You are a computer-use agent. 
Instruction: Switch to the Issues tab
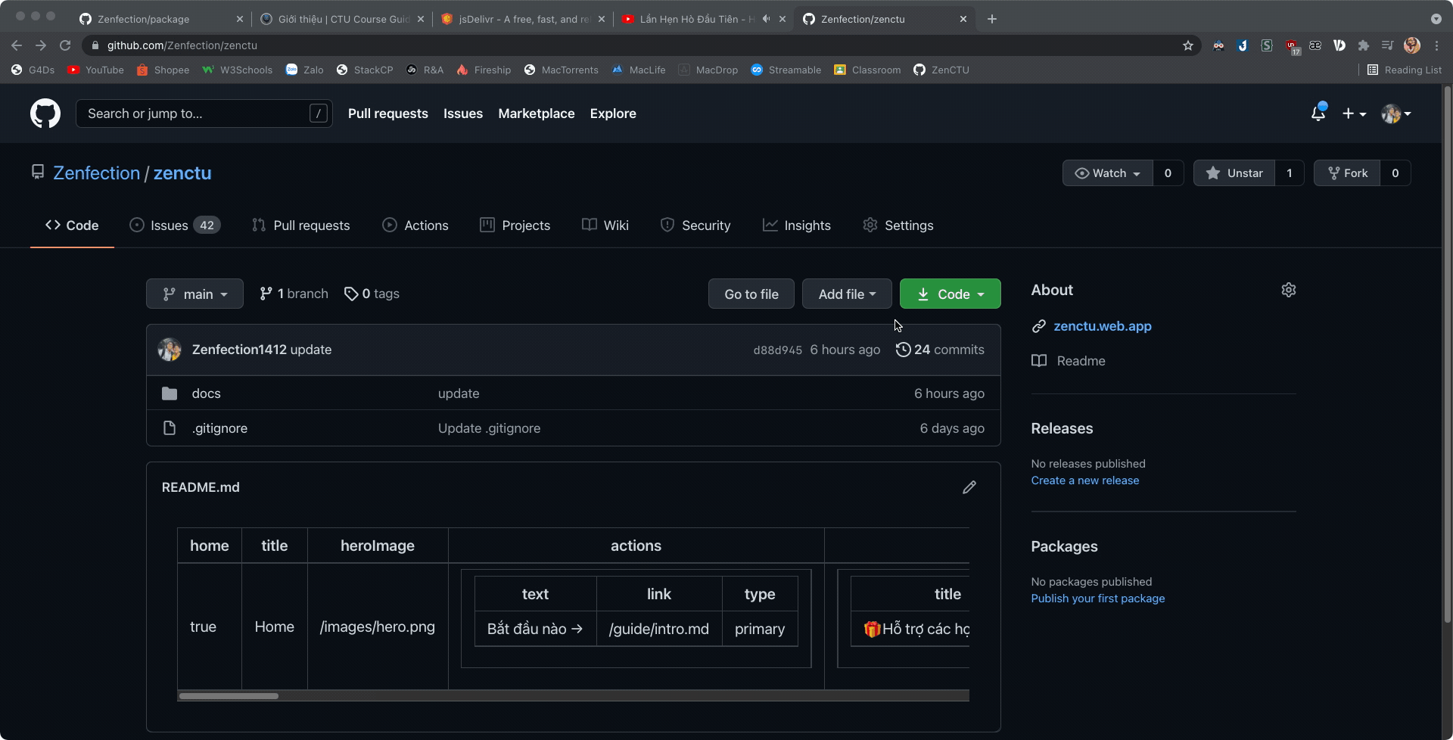175,225
